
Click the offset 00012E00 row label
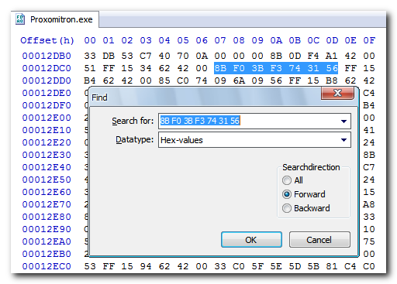point(47,118)
